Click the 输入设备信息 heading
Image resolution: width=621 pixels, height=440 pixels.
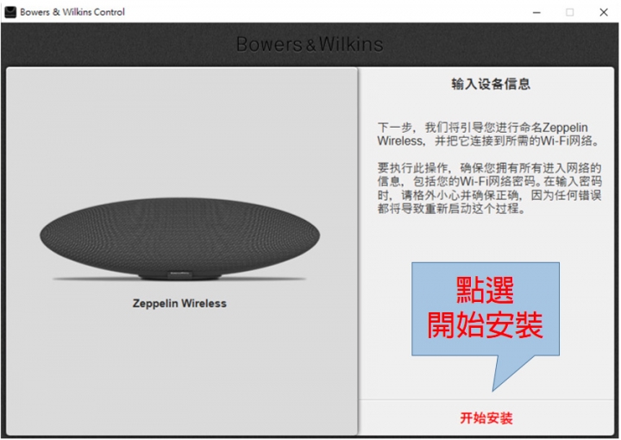[x=491, y=84]
